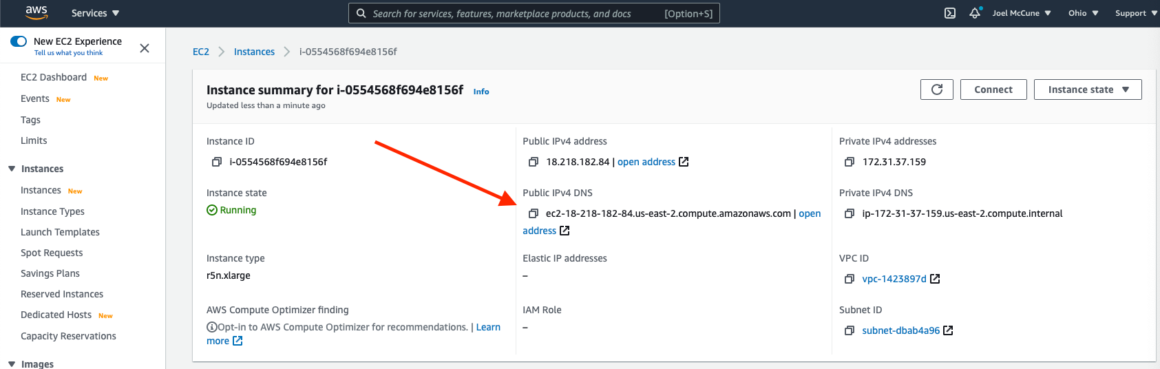Focus the services search field
Screen dimensions: 1160x369
click(534, 13)
